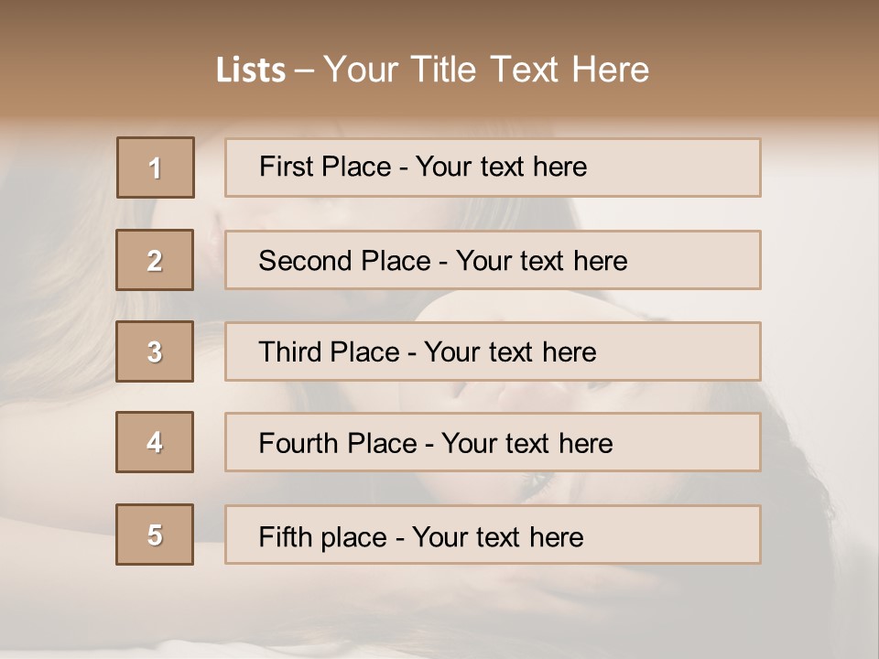The width and height of the screenshot is (879, 659).
Task: Click 'Your Title Text Here' in title
Action: (486, 70)
